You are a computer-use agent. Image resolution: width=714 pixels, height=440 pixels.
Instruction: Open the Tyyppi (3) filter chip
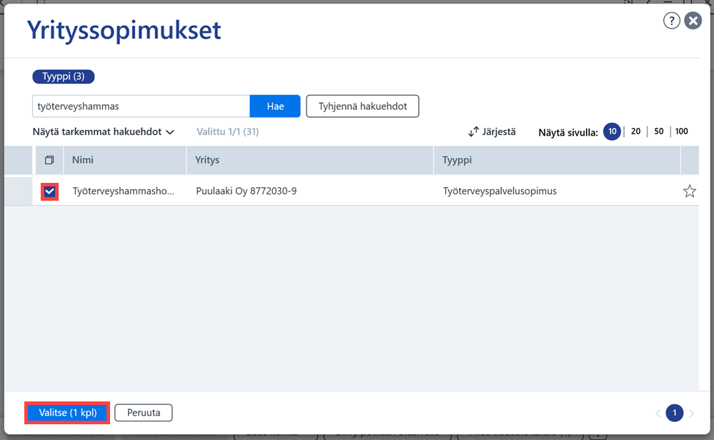click(x=64, y=76)
